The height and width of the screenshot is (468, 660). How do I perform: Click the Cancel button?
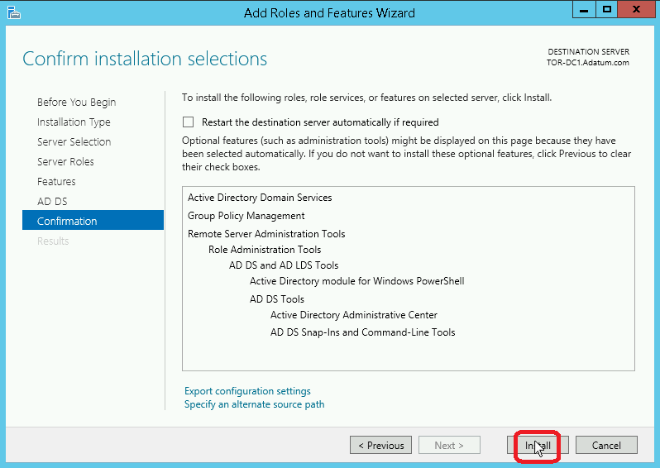point(606,446)
